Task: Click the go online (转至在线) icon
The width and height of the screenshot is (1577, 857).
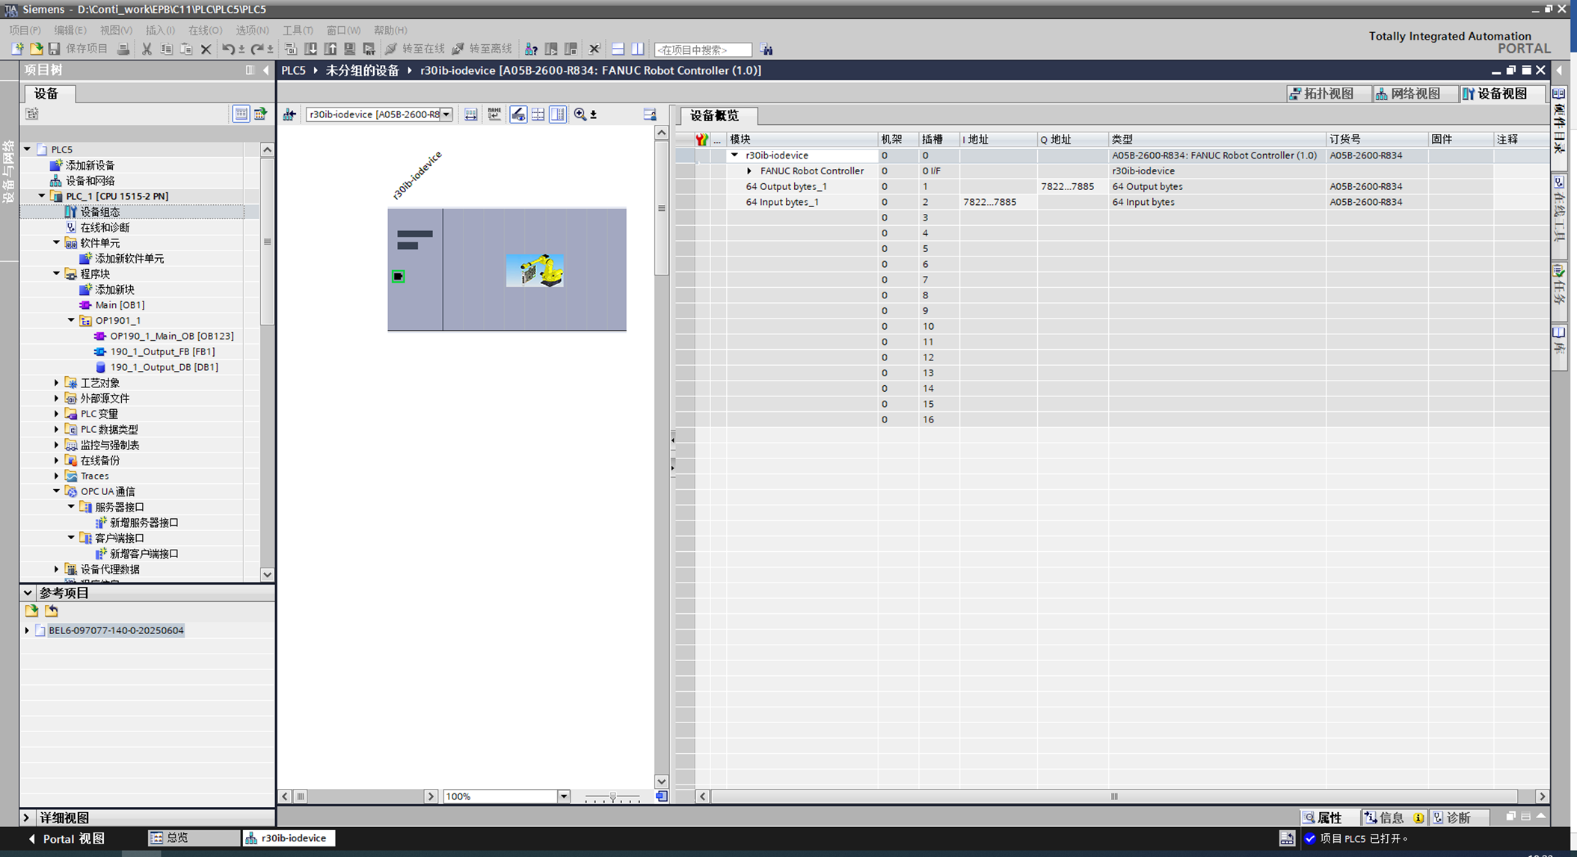Action: [391, 49]
